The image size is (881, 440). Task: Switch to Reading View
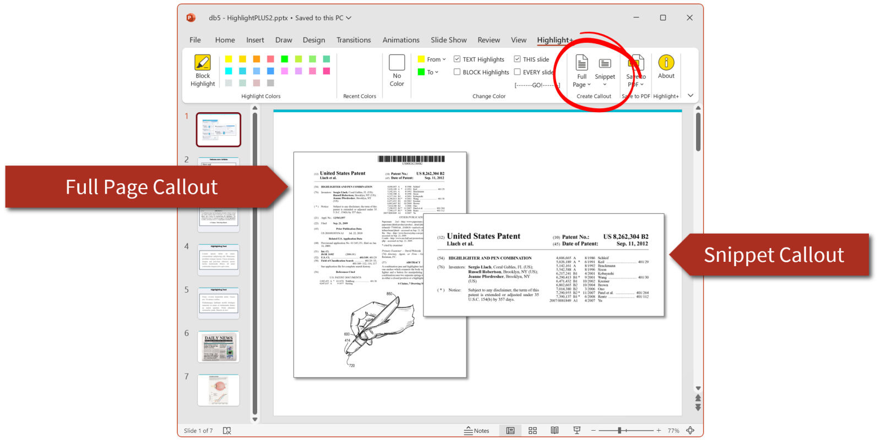click(554, 431)
